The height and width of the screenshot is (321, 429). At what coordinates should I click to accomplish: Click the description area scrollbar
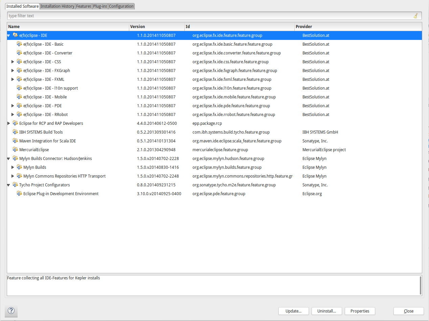[421, 285]
